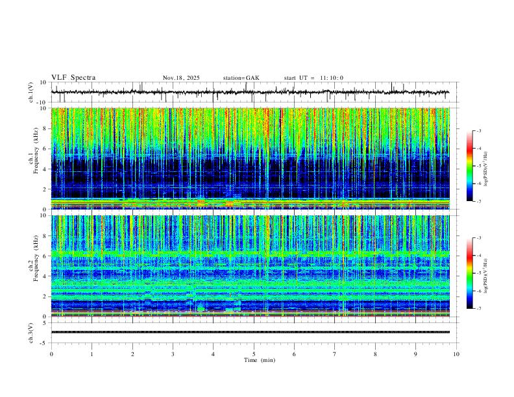Viewport: 514px width, 397px height.
Task: Click the time axis tick label "5"
Action: pos(254,354)
